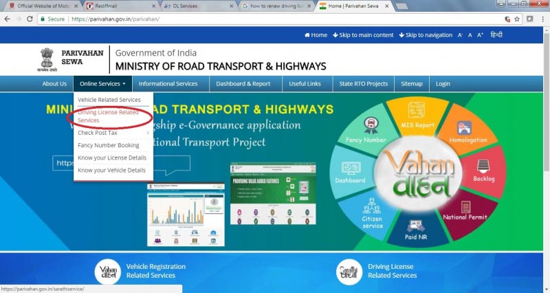550x293 pixels.
Task: Close the Rediffmail tab
Action: coord(153,6)
